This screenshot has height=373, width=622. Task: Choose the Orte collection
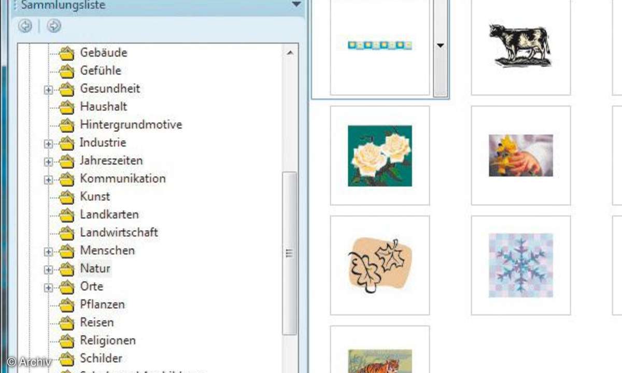(91, 286)
